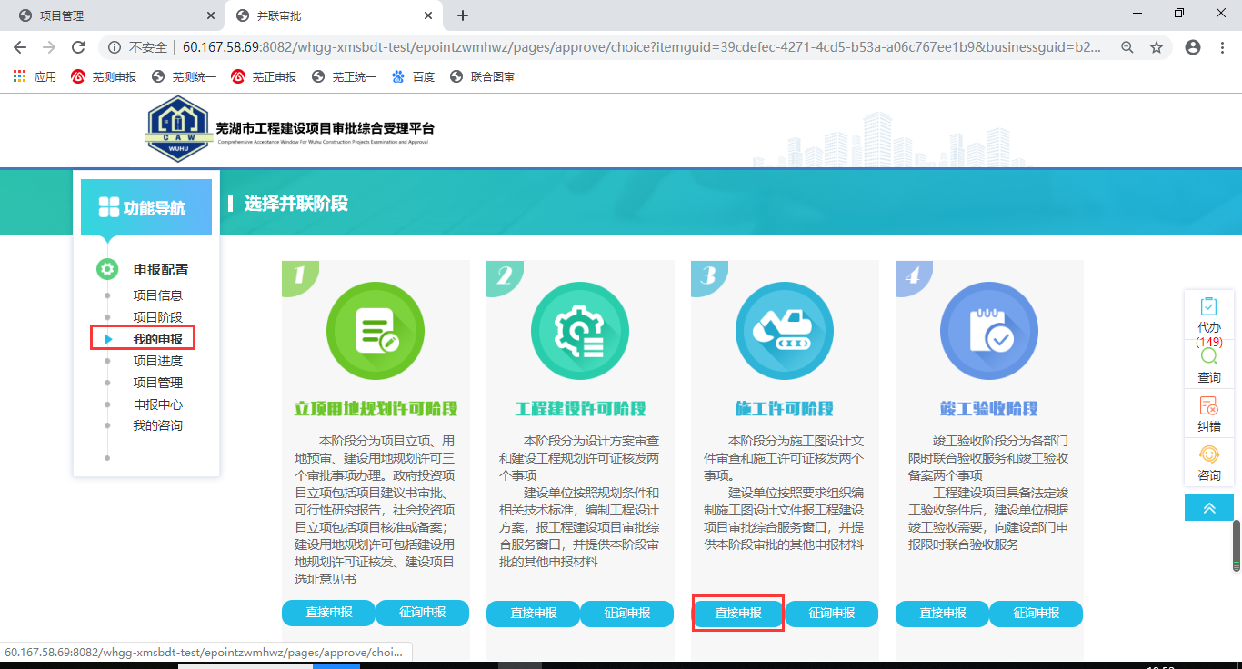The image size is (1242, 669).
Task: Open the 代办 (149) to-do icon
Action: click(1208, 320)
